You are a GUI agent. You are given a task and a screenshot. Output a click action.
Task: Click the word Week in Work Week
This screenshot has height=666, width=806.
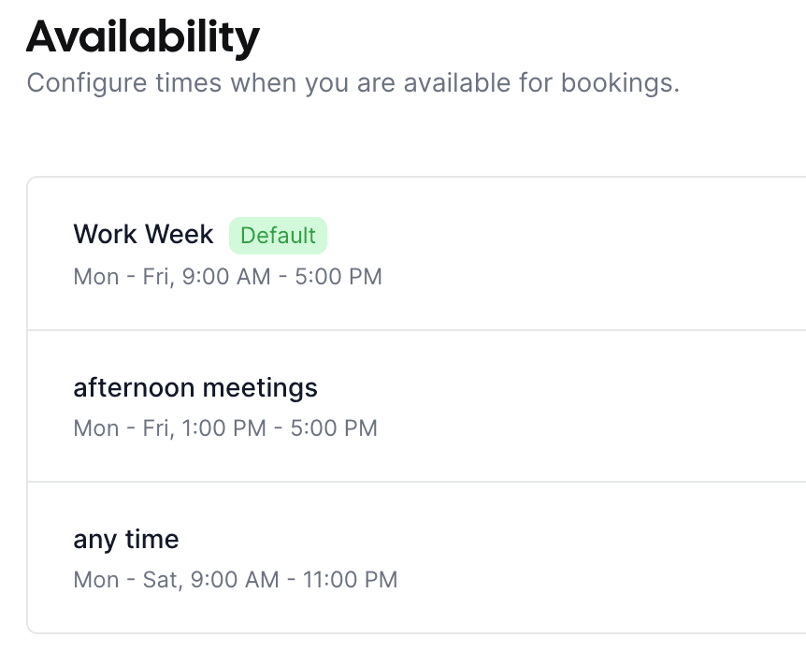pos(179,235)
